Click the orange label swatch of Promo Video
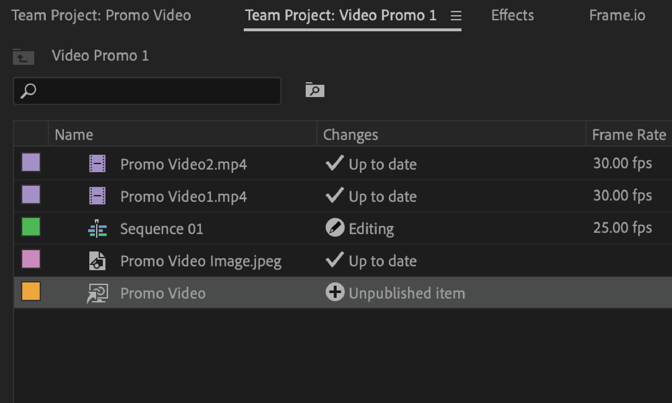 [x=31, y=291]
